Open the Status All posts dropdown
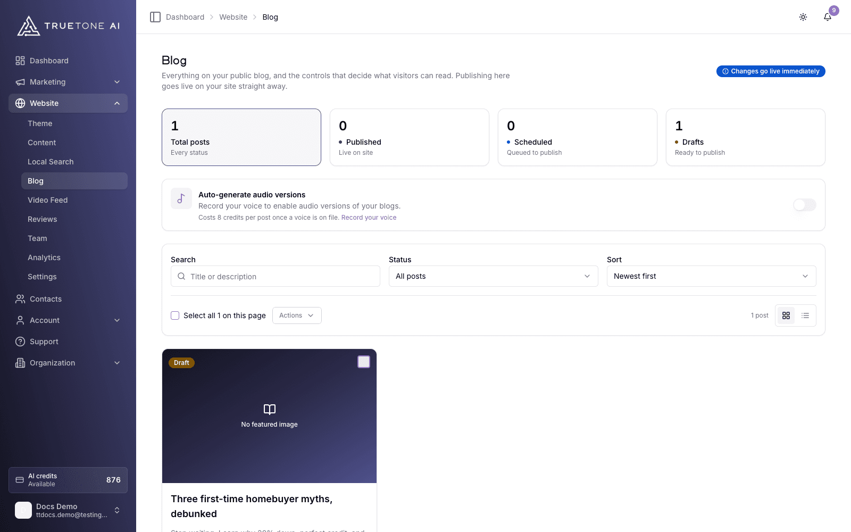Viewport: 851px width, 532px height. coord(494,276)
